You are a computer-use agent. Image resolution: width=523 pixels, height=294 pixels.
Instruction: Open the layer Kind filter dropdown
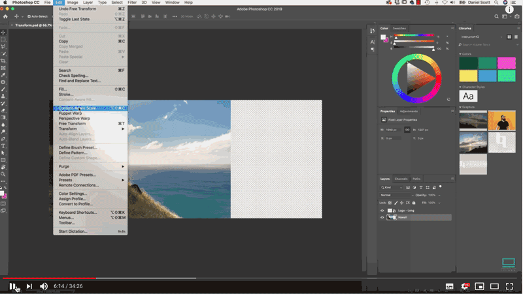[392, 188]
